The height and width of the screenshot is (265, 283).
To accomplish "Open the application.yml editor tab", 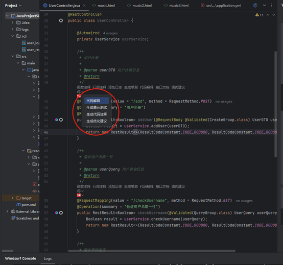I will click(x=221, y=6).
